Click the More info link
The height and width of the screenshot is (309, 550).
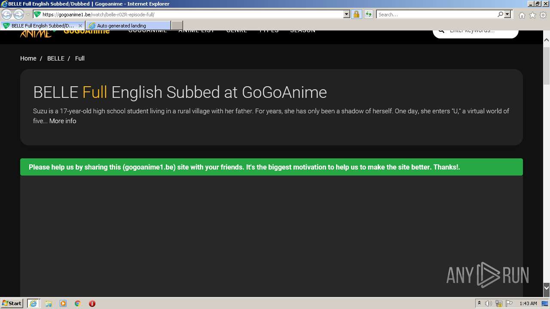(63, 121)
